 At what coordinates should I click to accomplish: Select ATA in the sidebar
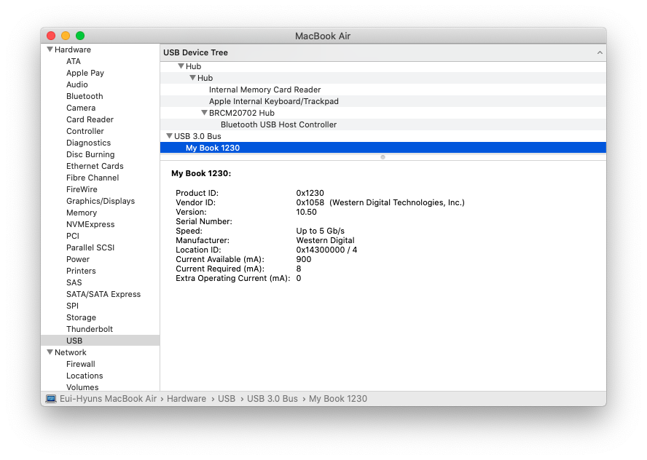tap(74, 61)
